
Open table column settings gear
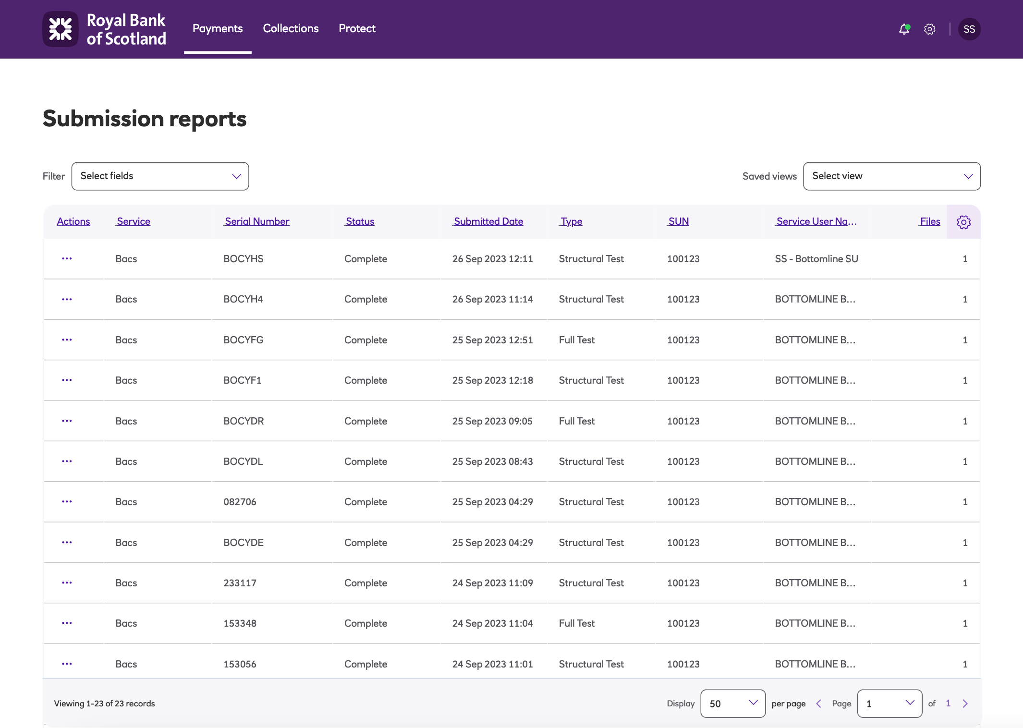click(x=963, y=222)
